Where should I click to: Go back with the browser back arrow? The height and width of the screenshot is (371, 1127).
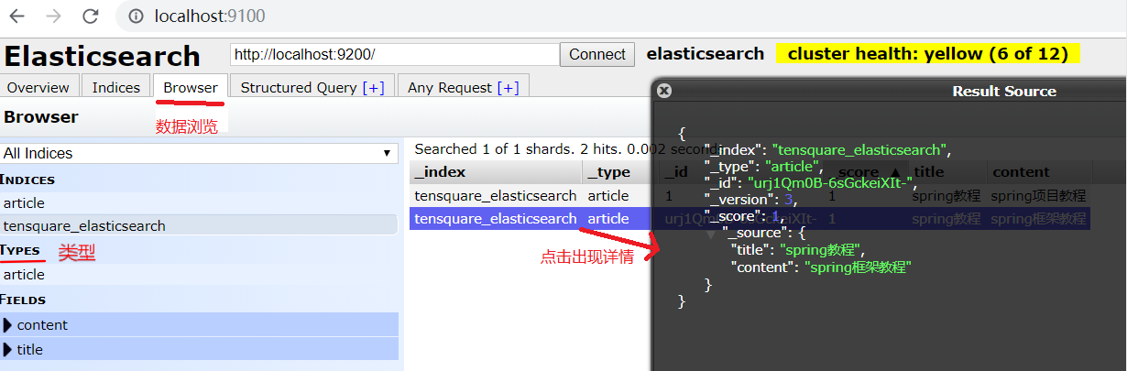(x=17, y=16)
